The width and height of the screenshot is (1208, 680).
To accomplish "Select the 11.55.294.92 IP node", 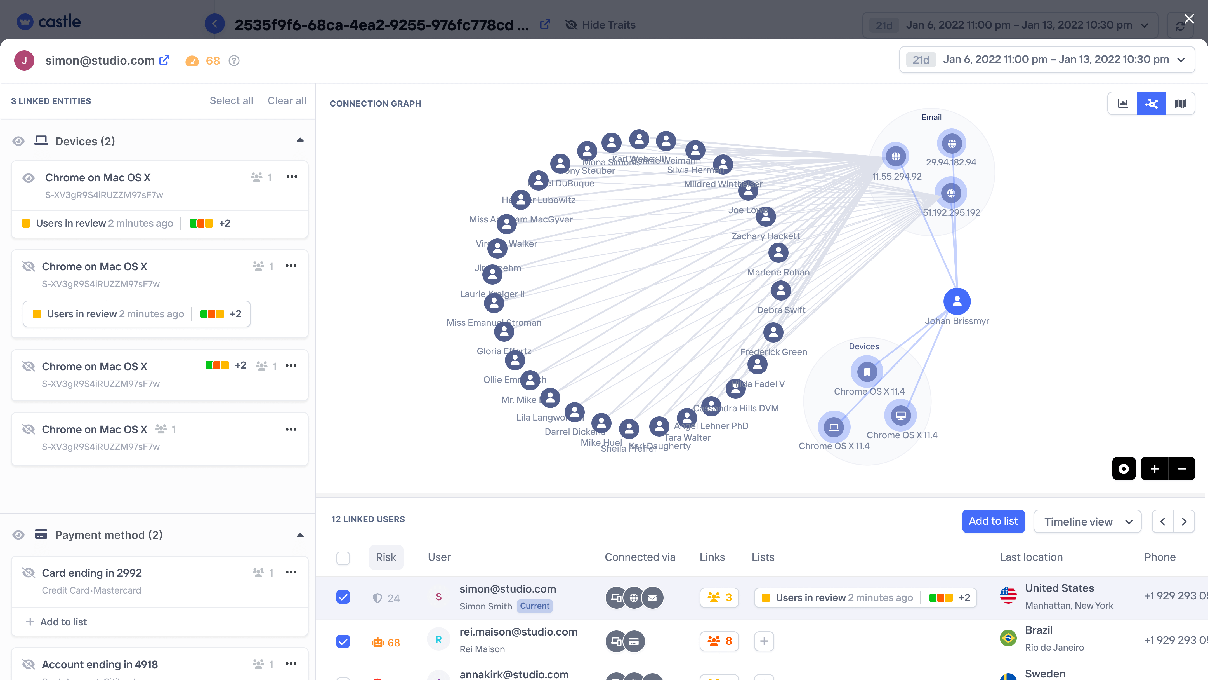I will [x=896, y=156].
